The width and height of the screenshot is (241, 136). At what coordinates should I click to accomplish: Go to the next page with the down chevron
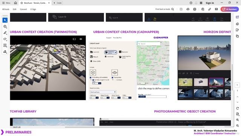point(238,102)
